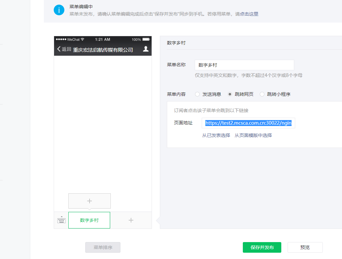Click the 从已发表选择 link
The width and height of the screenshot is (342, 259).
(216, 135)
